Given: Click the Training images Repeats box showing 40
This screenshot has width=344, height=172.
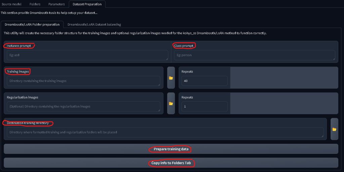Looking at the screenshot, I should point(204,81).
